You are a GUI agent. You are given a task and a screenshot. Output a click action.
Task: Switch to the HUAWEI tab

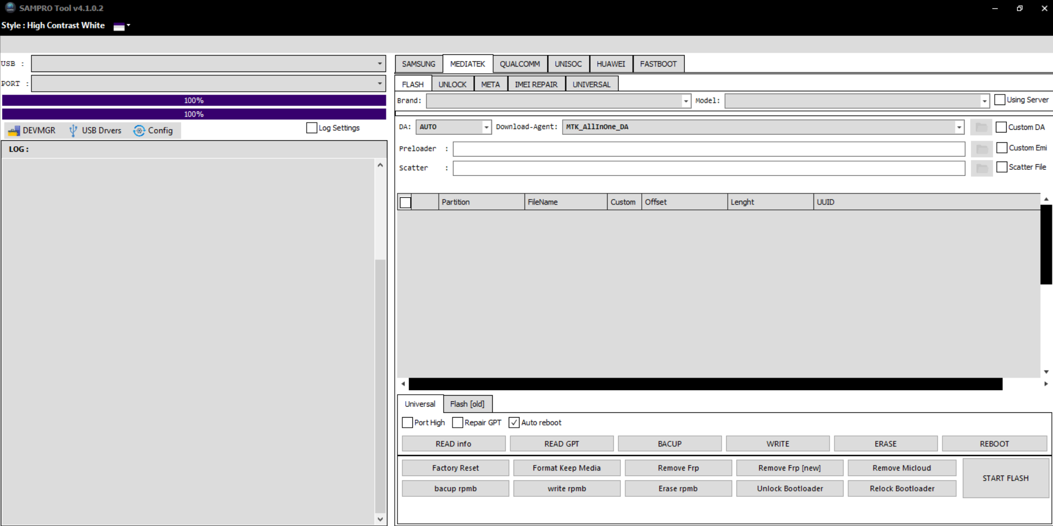pos(611,64)
